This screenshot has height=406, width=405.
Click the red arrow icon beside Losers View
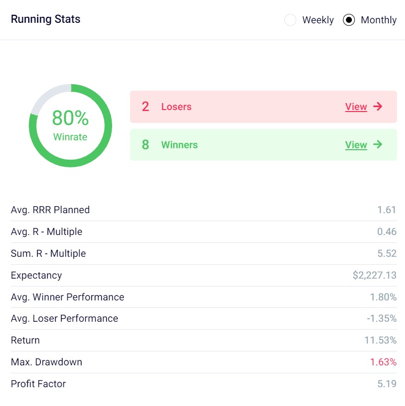[378, 107]
